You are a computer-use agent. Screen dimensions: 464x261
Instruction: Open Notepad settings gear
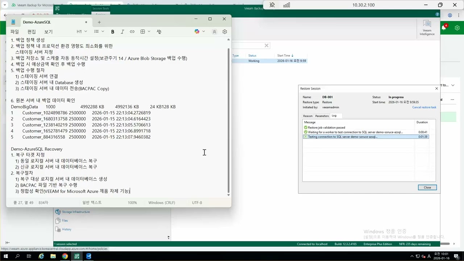click(225, 32)
